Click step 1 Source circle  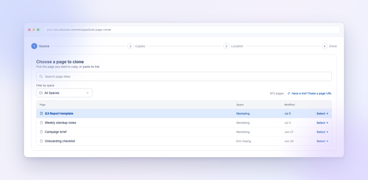pyautogui.click(x=34, y=46)
